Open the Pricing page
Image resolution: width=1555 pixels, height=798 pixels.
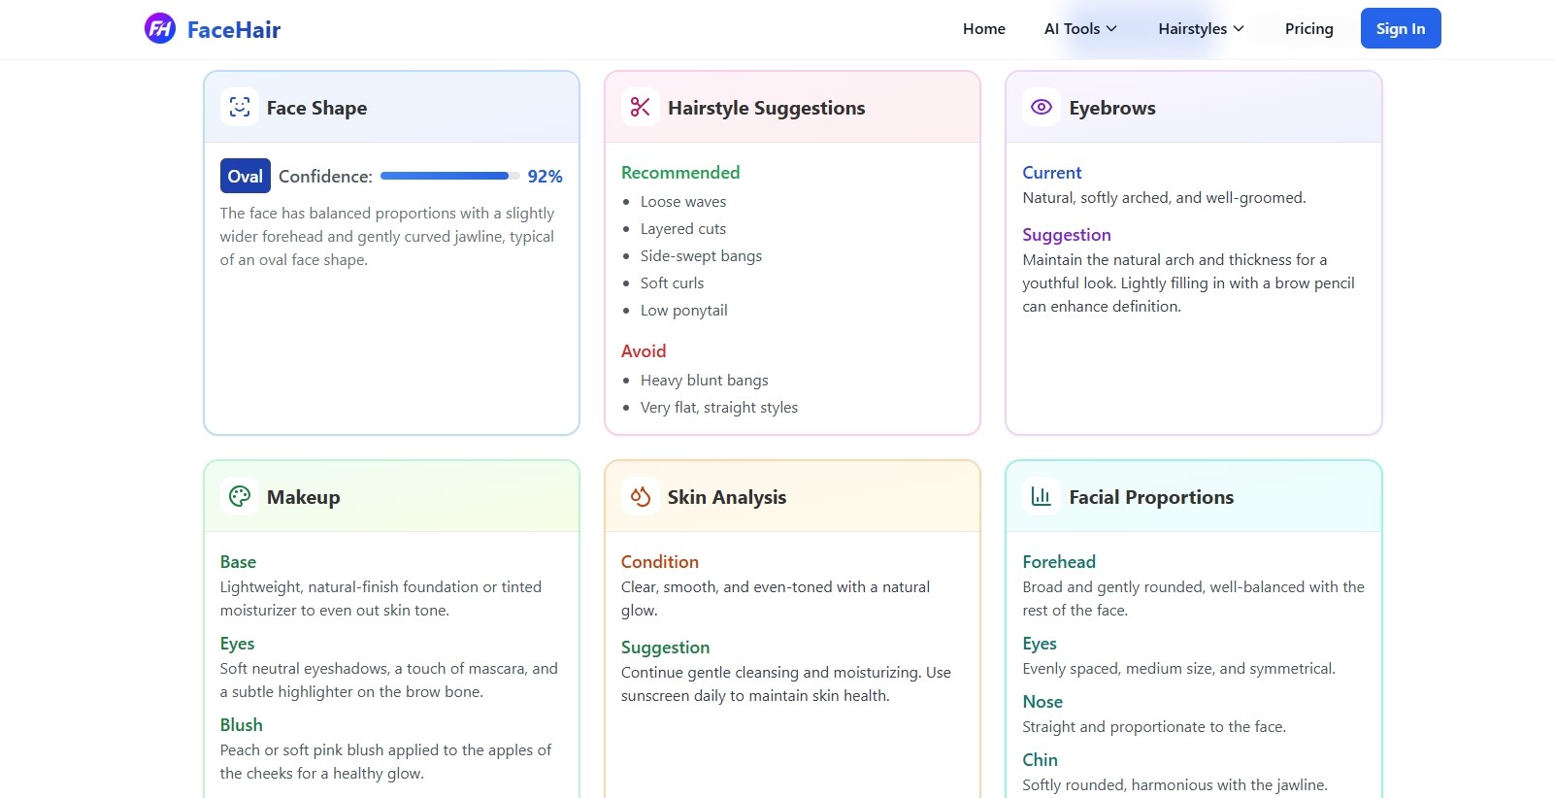tap(1308, 29)
